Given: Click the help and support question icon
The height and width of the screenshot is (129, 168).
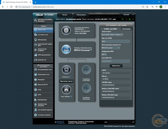Looking at the screenshot, I should tap(56, 122).
